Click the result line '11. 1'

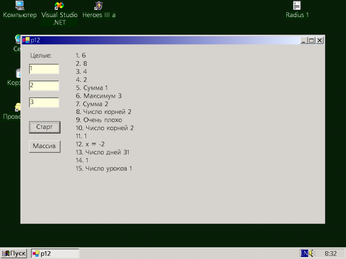[x=81, y=136]
